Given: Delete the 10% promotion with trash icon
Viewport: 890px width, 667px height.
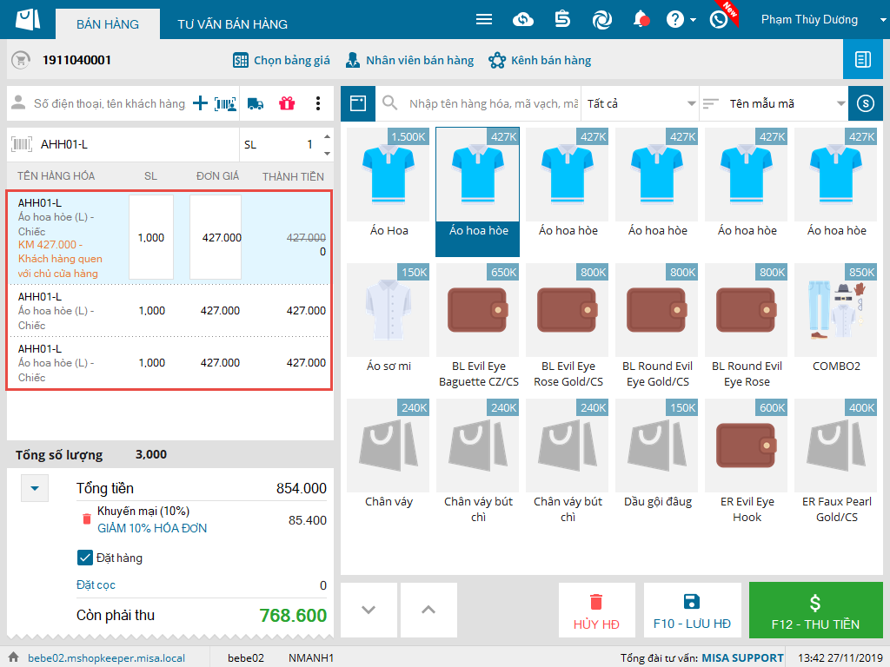Looking at the screenshot, I should pyautogui.click(x=86, y=519).
